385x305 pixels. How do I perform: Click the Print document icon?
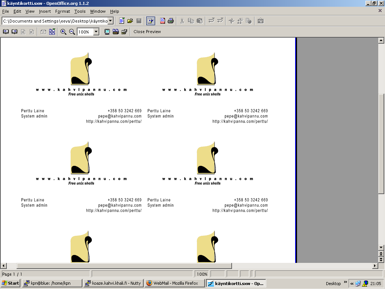click(171, 21)
